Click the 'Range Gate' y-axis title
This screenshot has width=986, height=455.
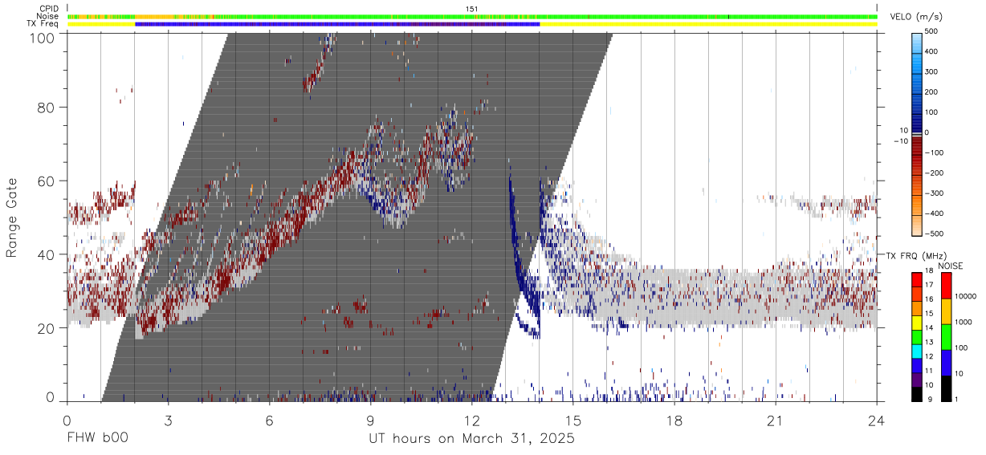(12, 218)
